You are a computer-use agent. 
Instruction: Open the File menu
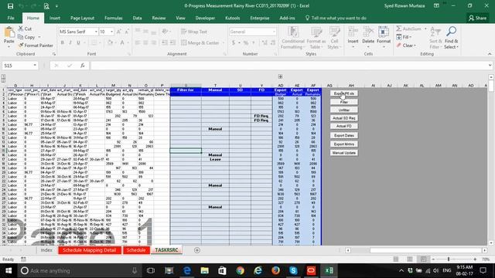[11, 18]
